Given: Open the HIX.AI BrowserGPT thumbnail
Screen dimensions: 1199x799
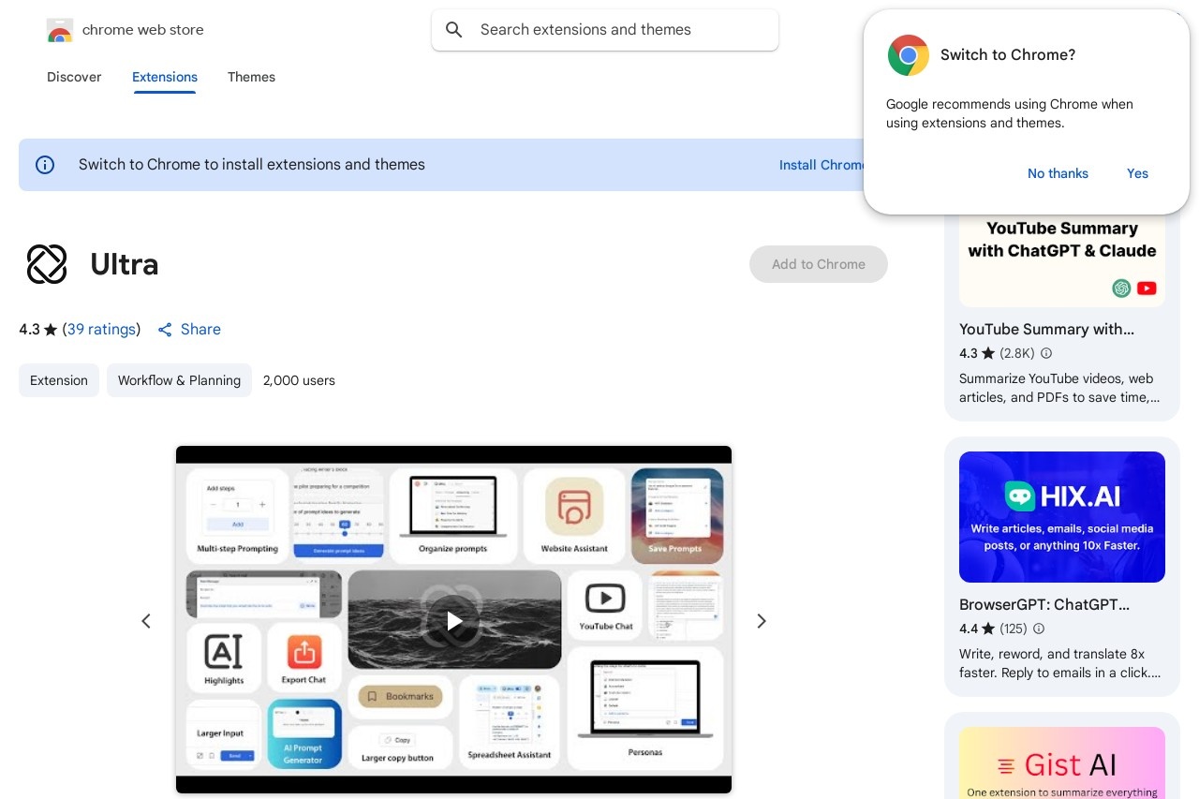Looking at the screenshot, I should (1062, 517).
